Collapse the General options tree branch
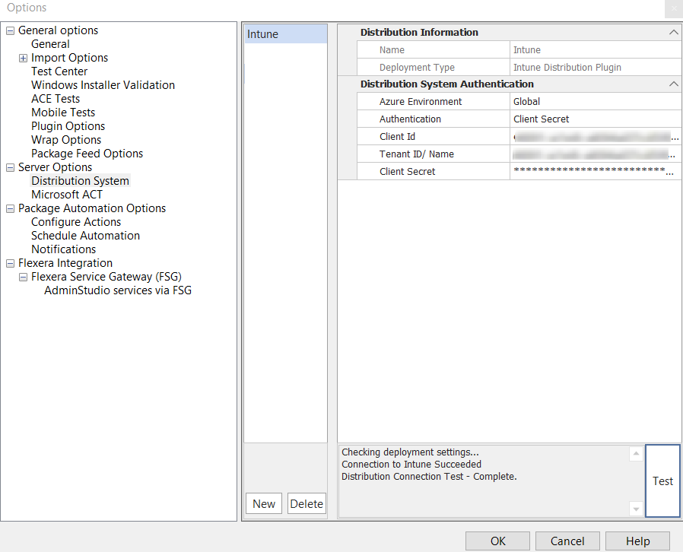The width and height of the screenshot is (683, 552). point(10,30)
